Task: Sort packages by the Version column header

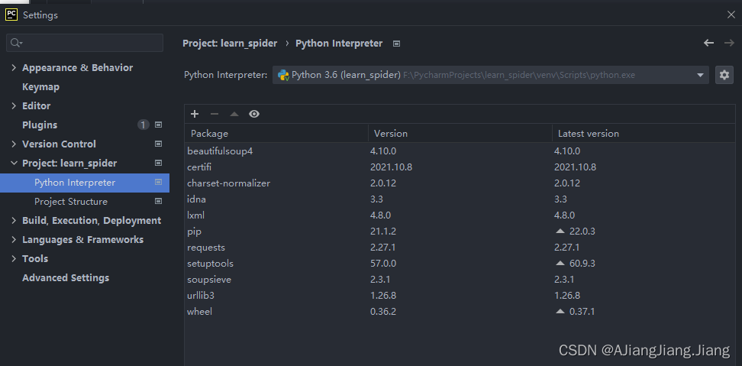Action: click(x=391, y=134)
